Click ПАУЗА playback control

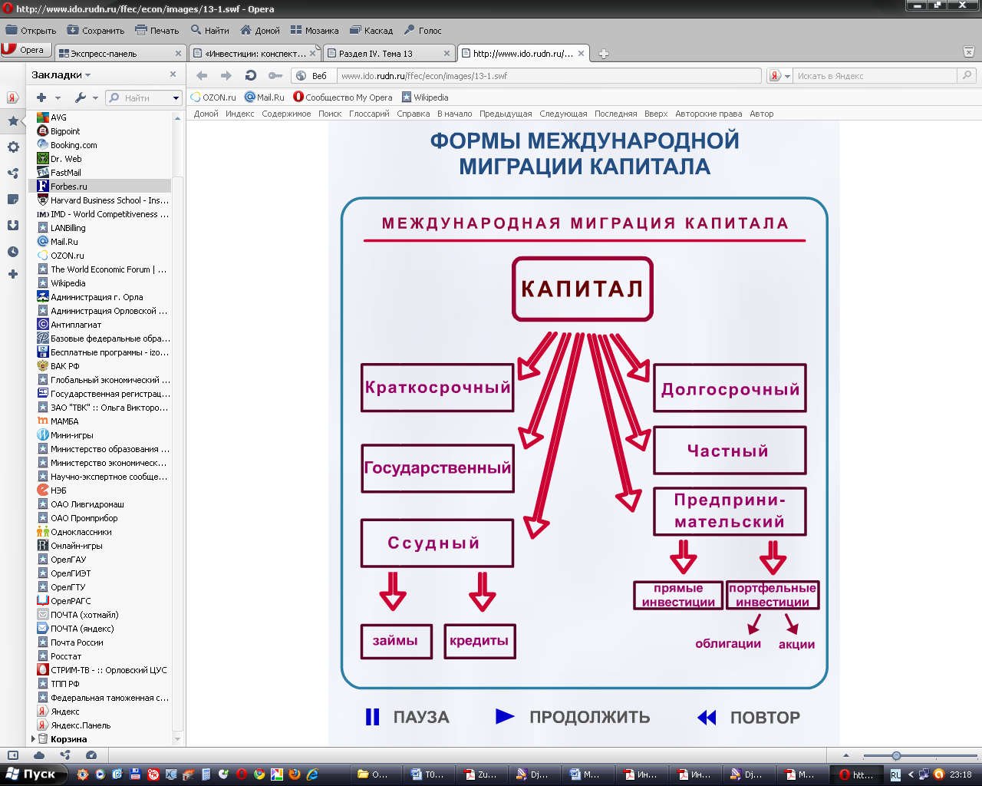pos(407,717)
